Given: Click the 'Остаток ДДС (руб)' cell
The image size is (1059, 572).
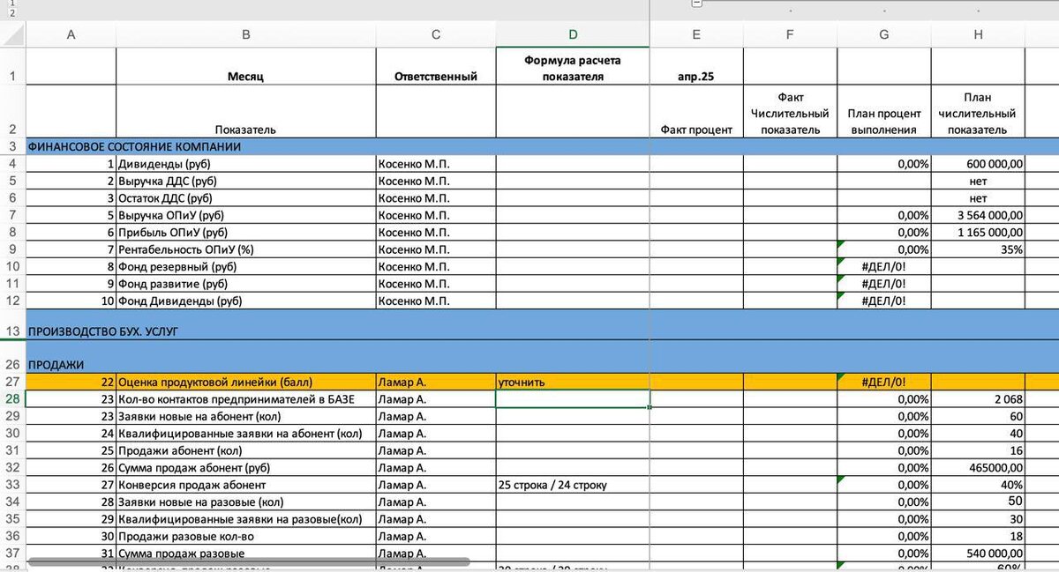Looking at the screenshot, I should (x=246, y=198).
